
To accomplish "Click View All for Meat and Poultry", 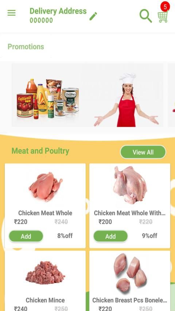I will click(143, 152).
